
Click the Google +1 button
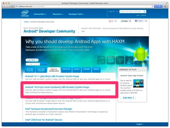111,21
